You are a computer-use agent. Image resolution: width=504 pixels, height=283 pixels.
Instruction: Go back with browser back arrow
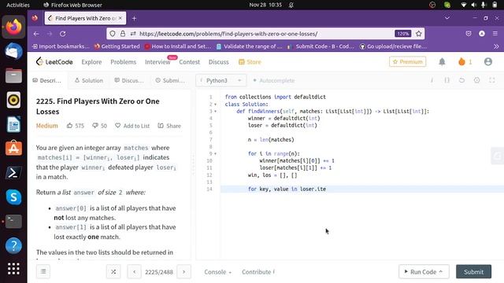coord(36,34)
